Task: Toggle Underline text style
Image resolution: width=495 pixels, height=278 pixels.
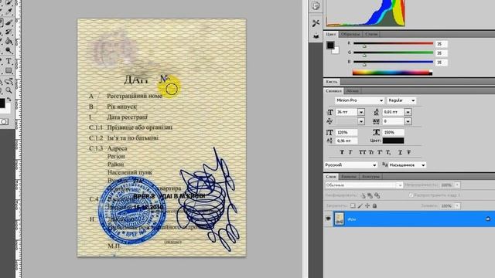Action: coord(400,152)
